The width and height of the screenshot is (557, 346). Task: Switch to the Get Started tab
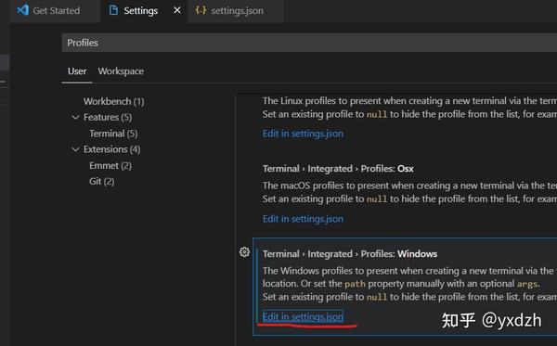(55, 10)
